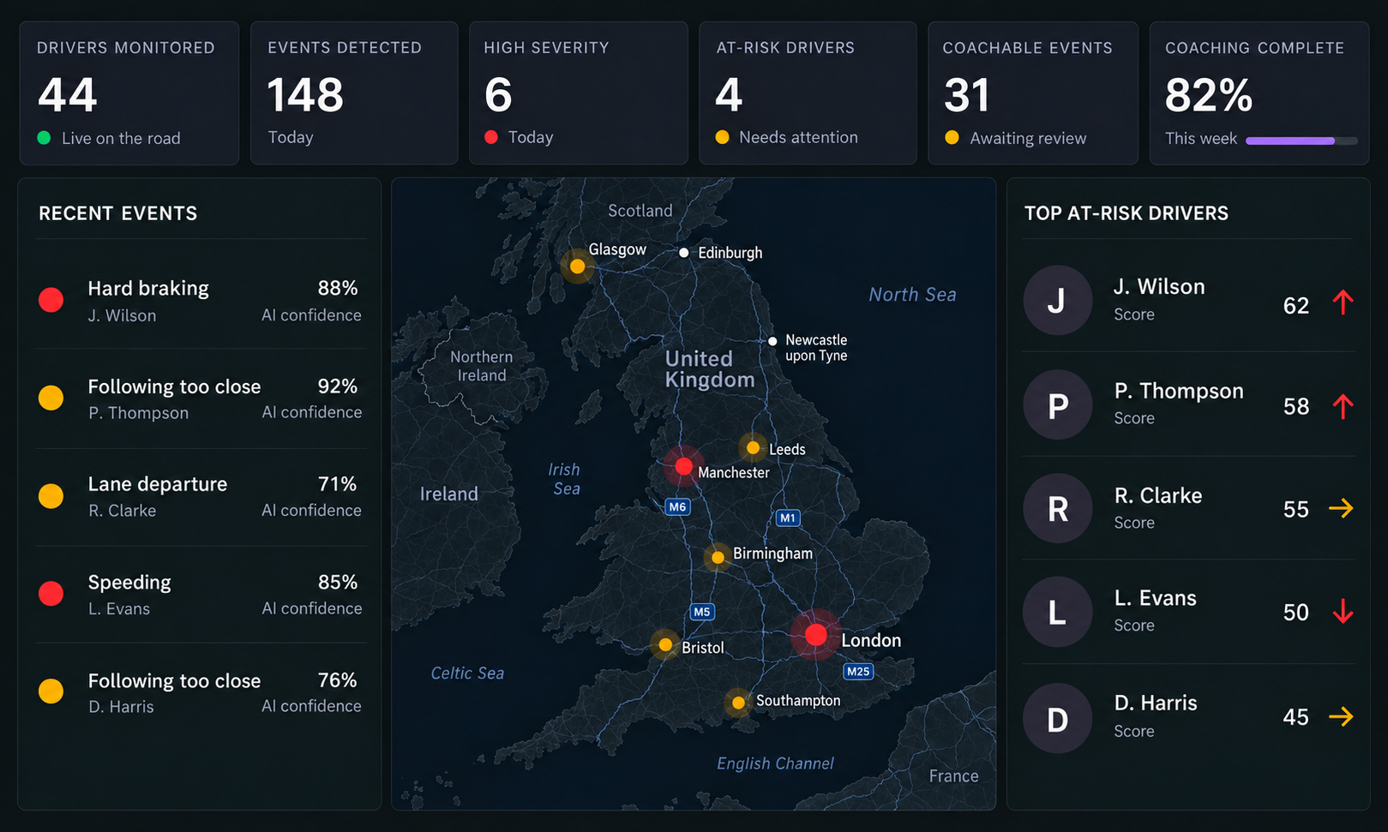Click the 71% AI confidence value
Viewport: 1388px width, 832px height.
coord(338,484)
